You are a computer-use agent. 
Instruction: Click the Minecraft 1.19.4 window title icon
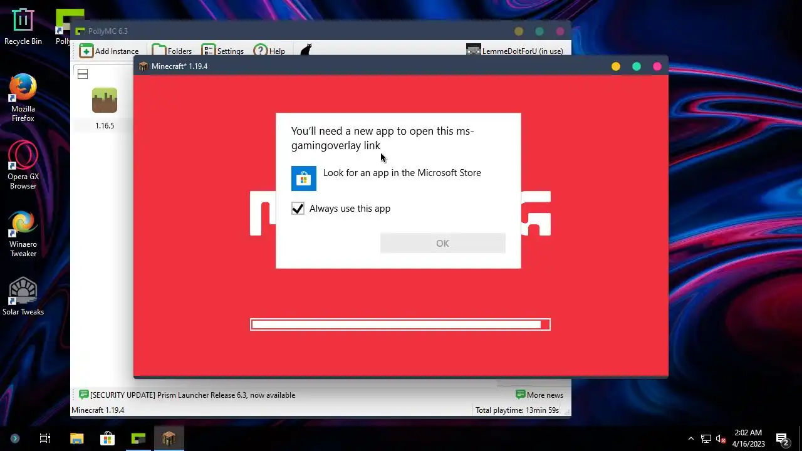click(143, 66)
